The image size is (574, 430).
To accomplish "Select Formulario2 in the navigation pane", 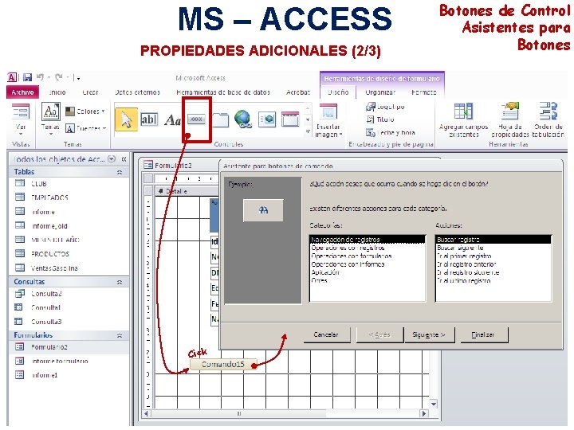I will [69, 347].
